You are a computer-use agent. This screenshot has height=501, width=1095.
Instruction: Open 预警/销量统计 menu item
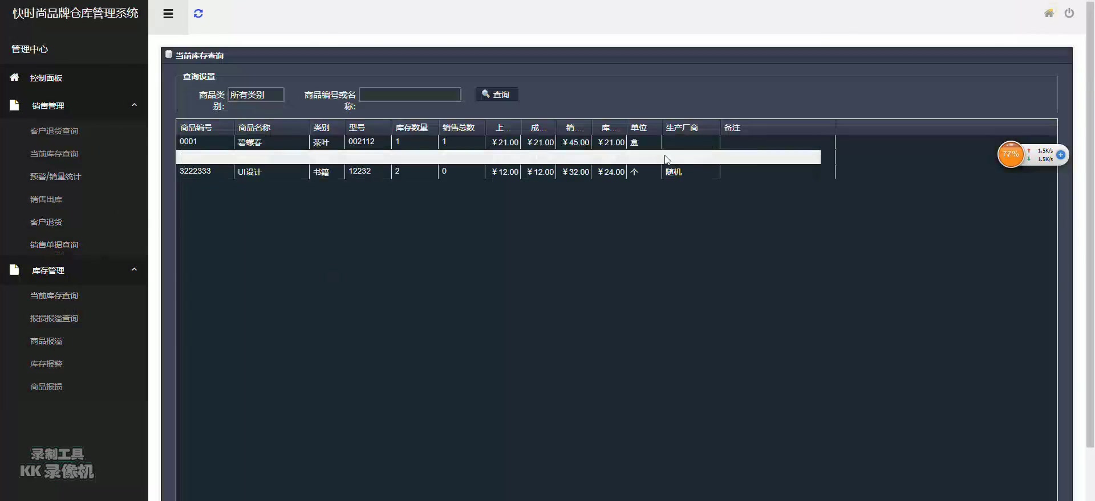[x=55, y=176]
